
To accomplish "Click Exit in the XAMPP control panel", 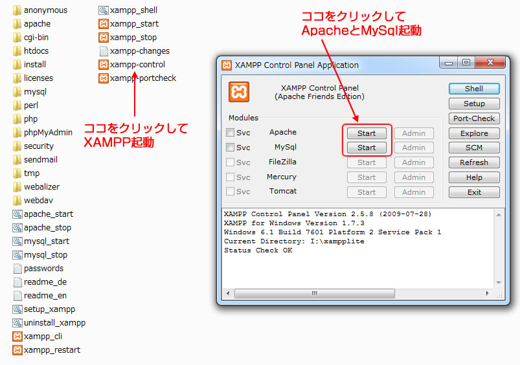I will point(474,192).
